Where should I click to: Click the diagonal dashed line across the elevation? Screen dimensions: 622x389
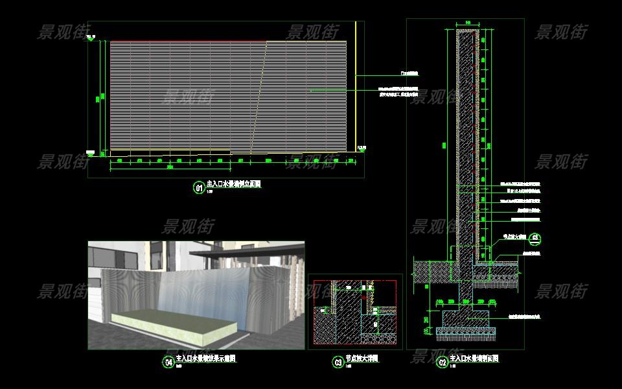(259, 97)
